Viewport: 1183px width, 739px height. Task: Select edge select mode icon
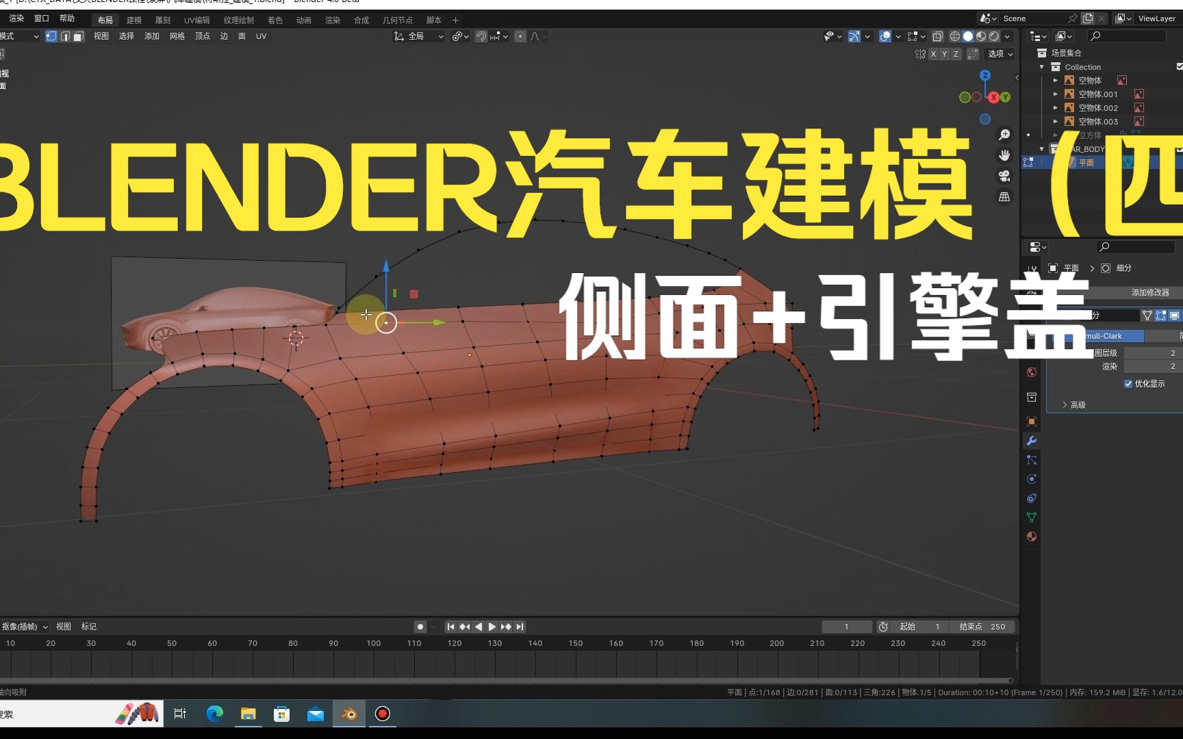(65, 36)
